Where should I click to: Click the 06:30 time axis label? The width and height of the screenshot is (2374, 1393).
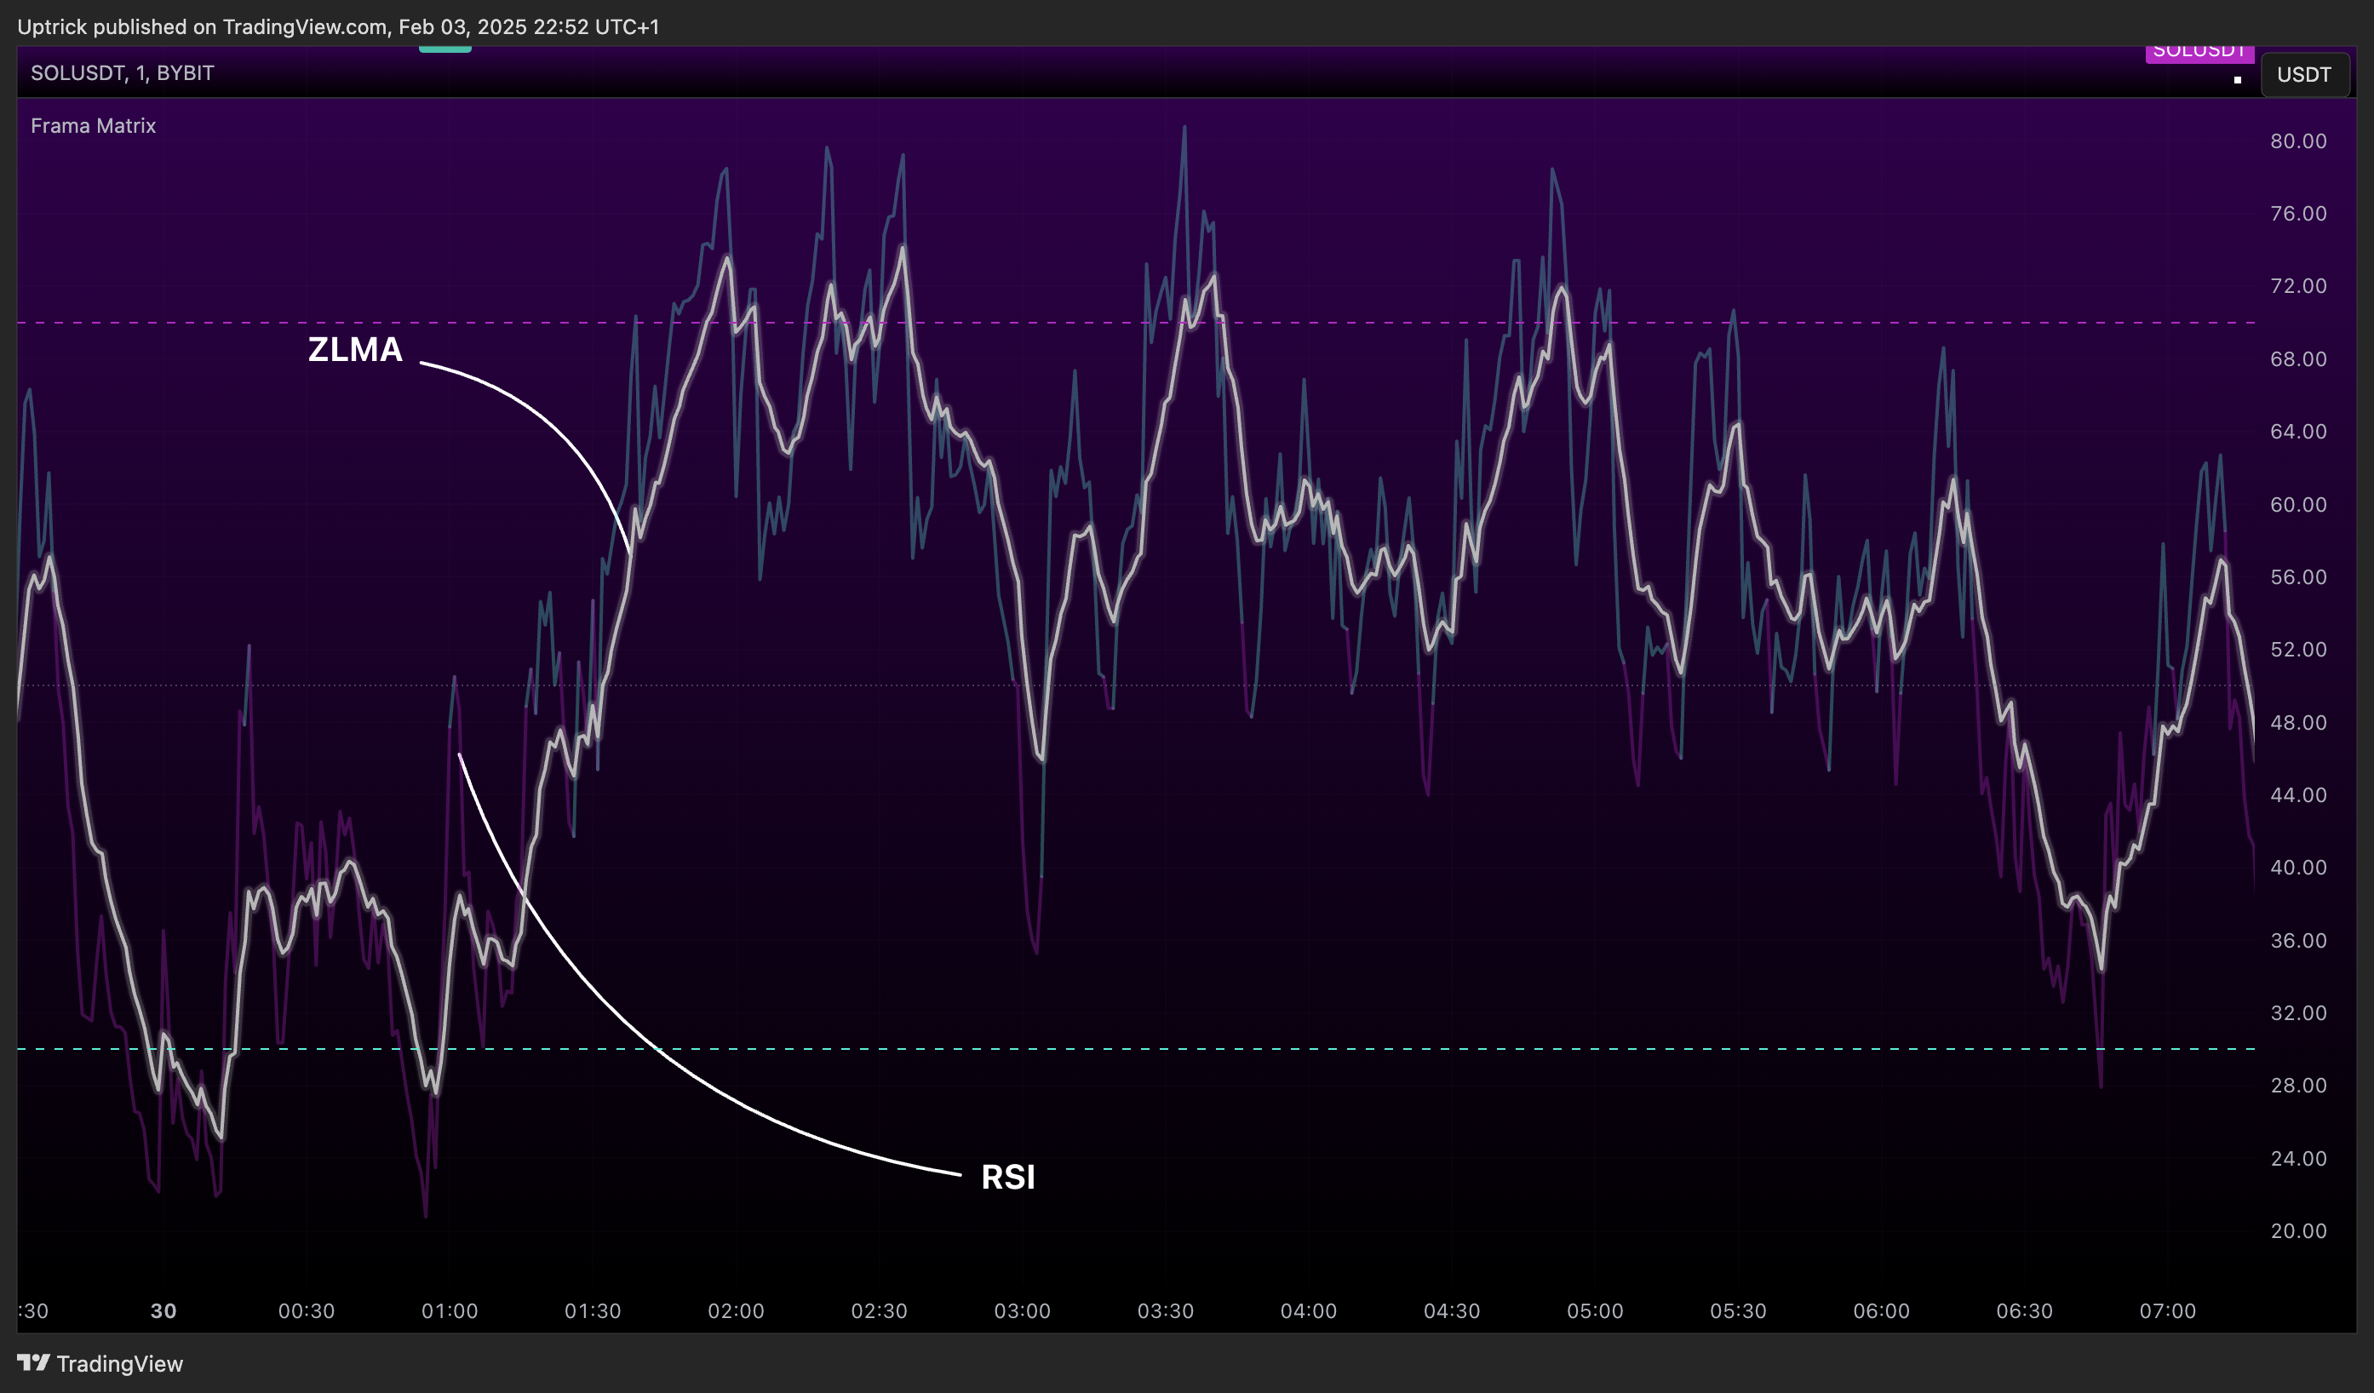coord(2025,1311)
